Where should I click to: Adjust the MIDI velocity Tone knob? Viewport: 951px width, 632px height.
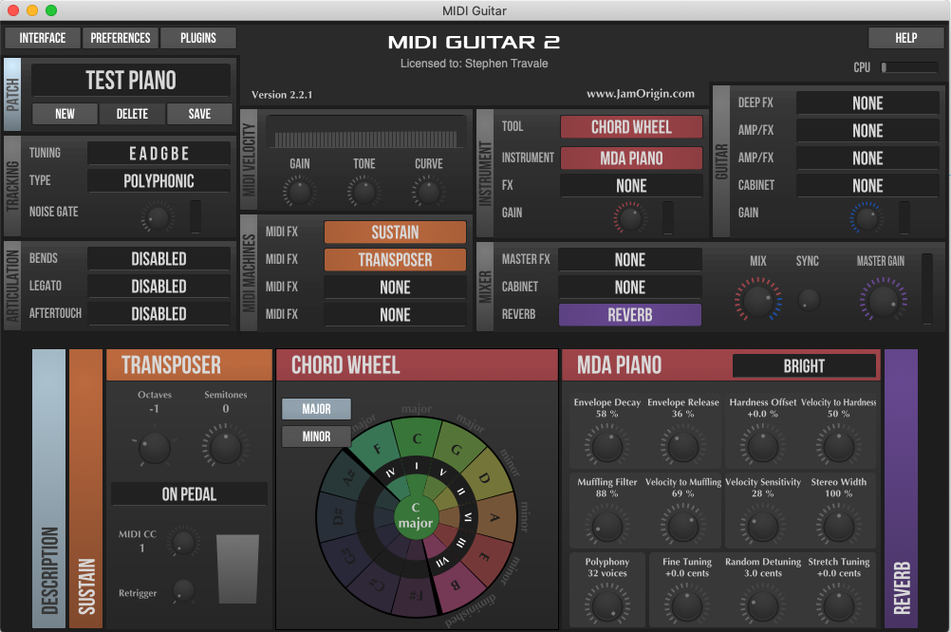364,193
